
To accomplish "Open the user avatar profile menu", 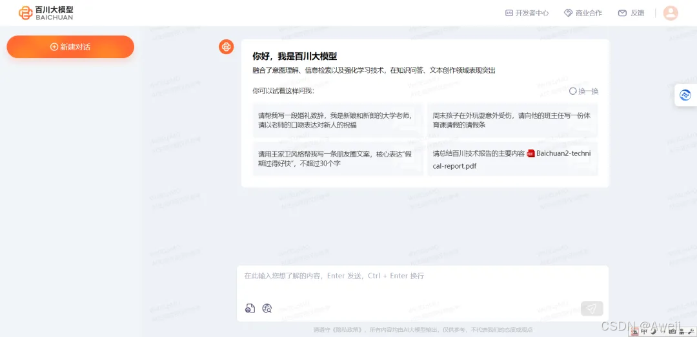I will 671,13.
